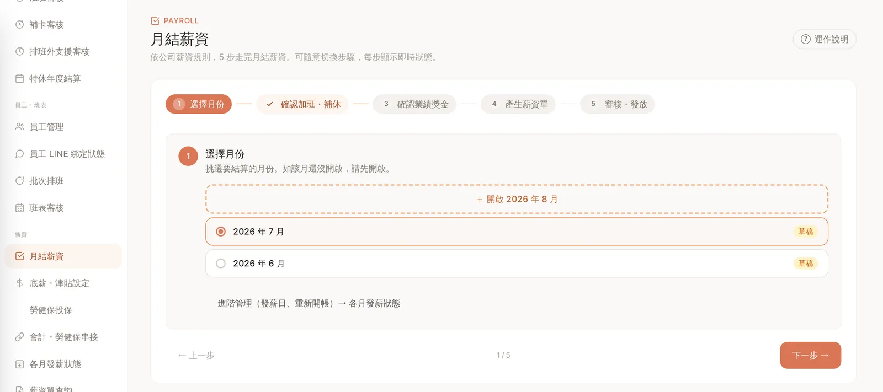Switch to step 確認加班・補休
This screenshot has width=883, height=392.
click(x=302, y=104)
